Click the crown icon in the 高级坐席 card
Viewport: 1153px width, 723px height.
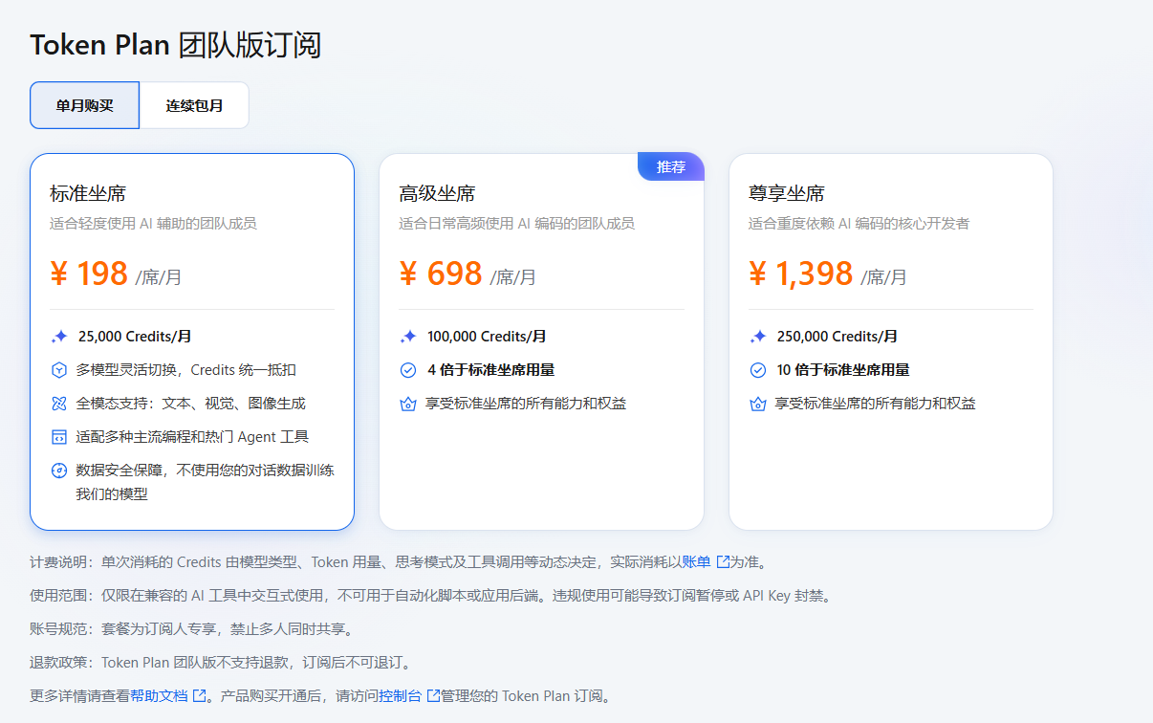click(408, 404)
